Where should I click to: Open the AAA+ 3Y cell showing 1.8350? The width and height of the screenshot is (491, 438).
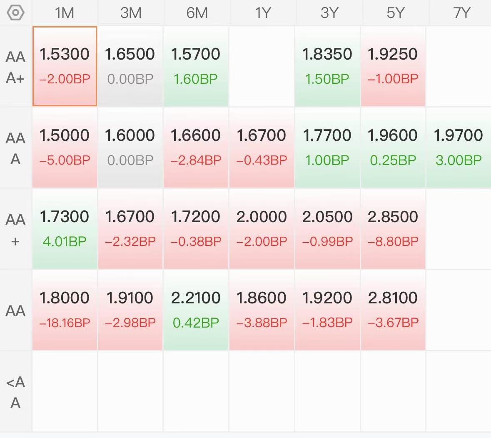pyautogui.click(x=328, y=66)
